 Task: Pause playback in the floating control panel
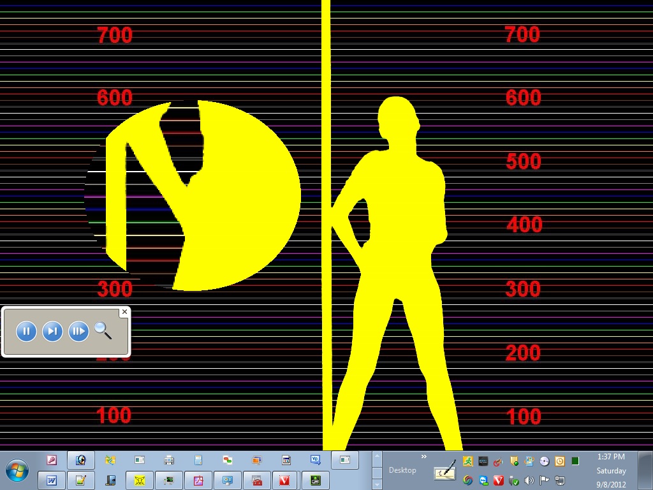(x=26, y=331)
